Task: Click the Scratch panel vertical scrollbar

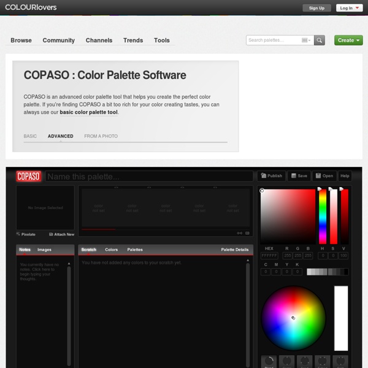Action: [x=248, y=315]
